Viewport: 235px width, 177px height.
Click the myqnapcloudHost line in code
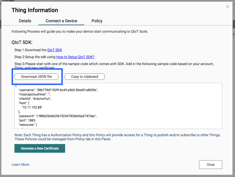point(34,94)
